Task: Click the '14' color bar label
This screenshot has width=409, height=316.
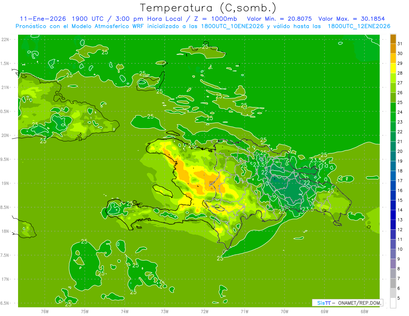Action: tap(400, 210)
